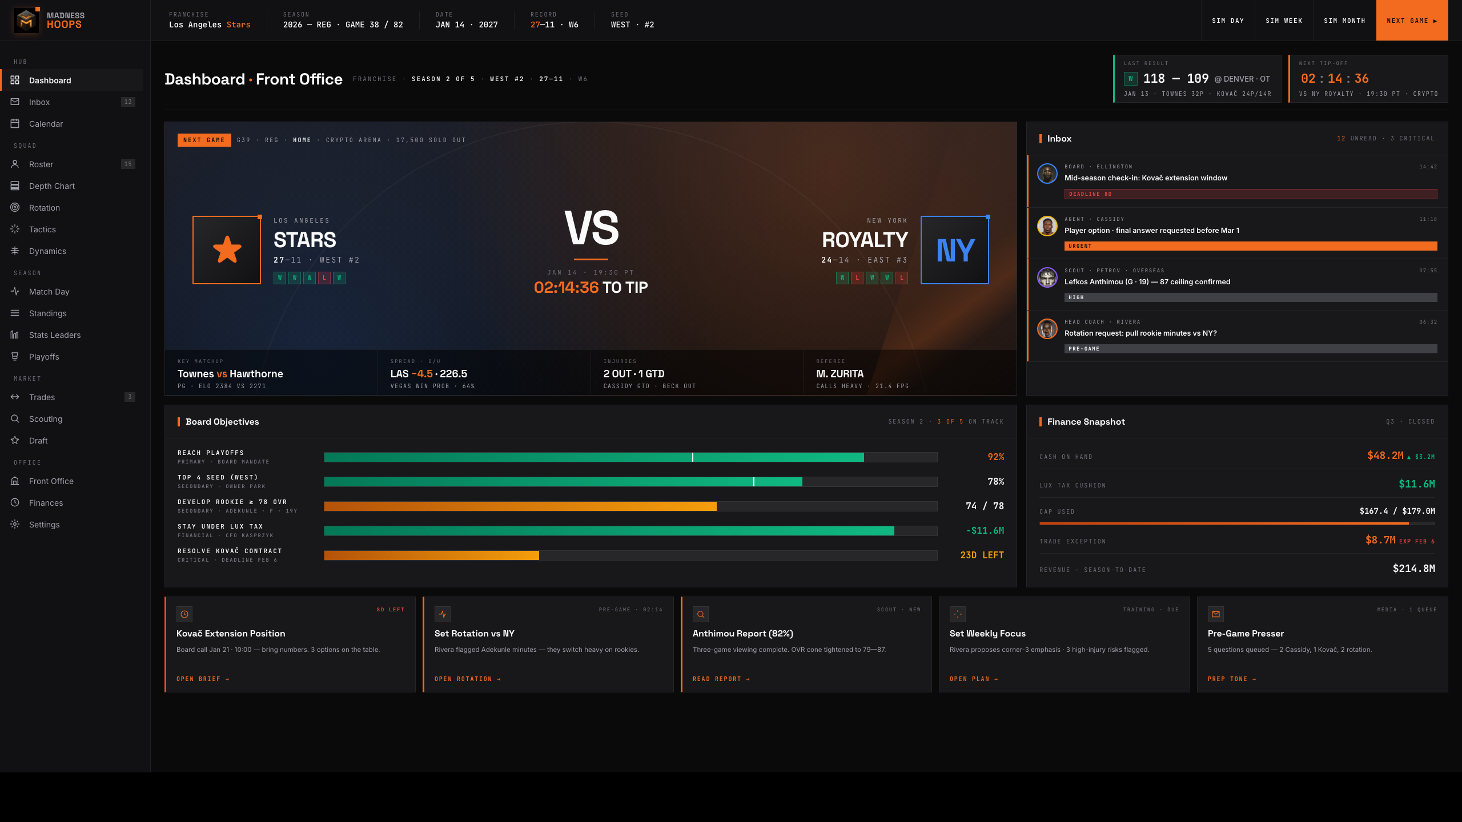Open Finances in the sidebar

coord(72,502)
